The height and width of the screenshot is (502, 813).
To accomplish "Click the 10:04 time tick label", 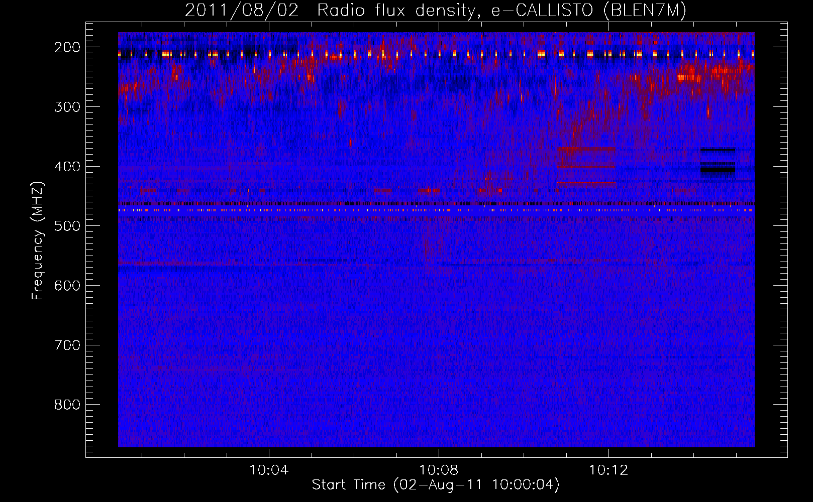I will (x=269, y=470).
